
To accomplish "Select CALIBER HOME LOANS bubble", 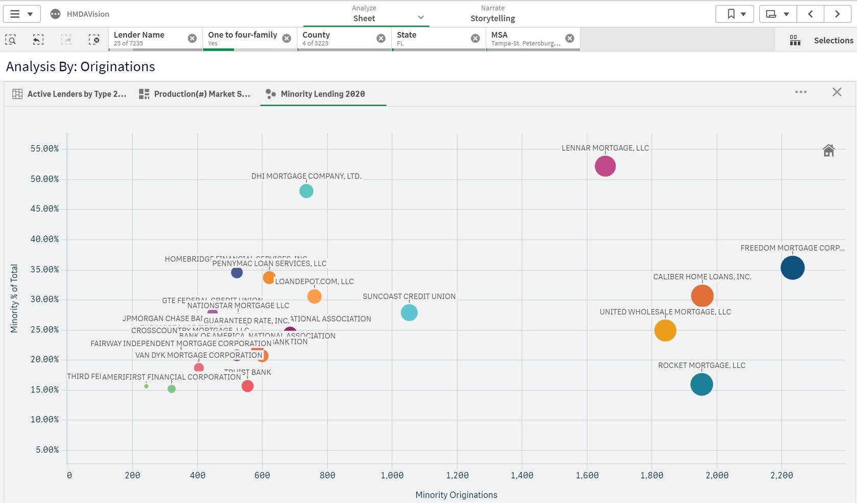I will 702,296.
